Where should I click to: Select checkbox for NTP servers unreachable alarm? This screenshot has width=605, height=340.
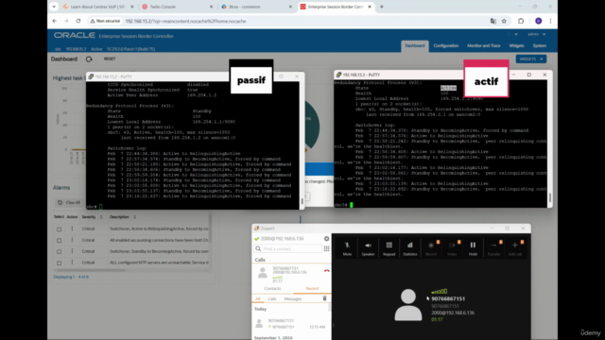point(59,263)
